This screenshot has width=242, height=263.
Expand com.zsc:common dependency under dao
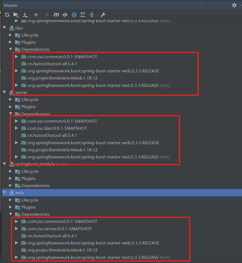[x=16, y=57]
